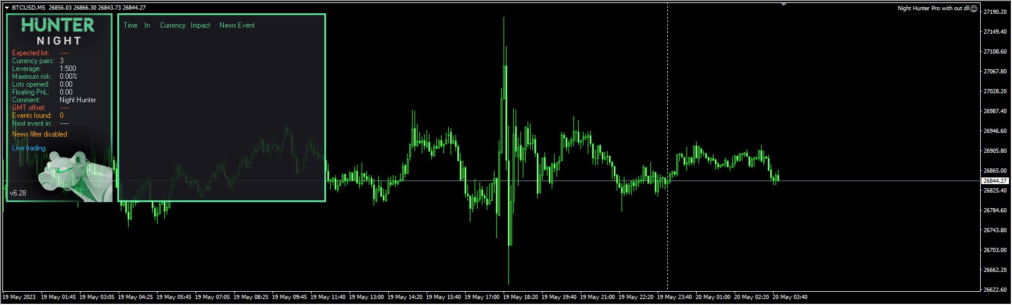Image resolution: width=1012 pixels, height=305 pixels.
Task: Click the comment value 'Night Hunter'
Action: click(78, 100)
